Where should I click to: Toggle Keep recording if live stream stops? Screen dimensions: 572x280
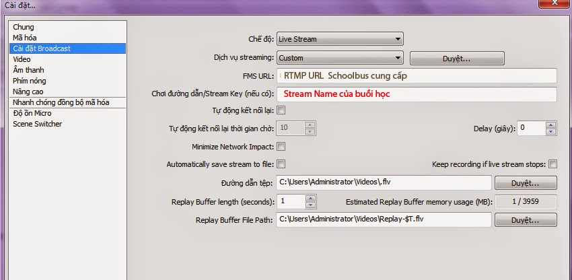tap(553, 164)
